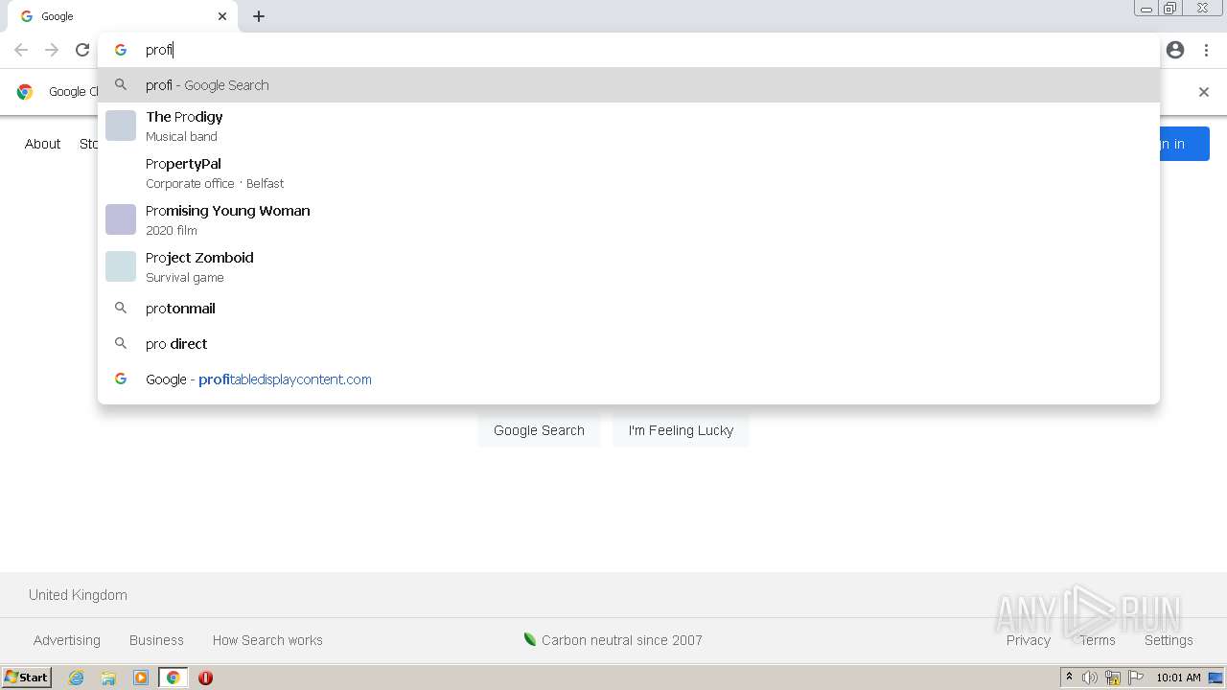
Task: Click the browser back arrow
Action: pos(21,50)
